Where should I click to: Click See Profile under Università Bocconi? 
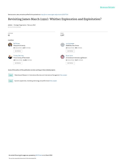pyautogui.click(x=70, y=63)
